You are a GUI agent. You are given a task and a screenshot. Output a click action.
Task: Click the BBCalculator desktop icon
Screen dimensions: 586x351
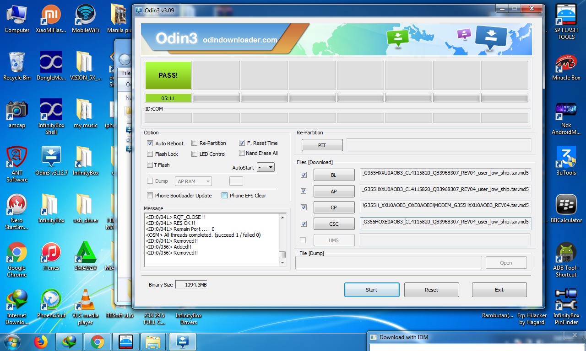tap(566, 209)
